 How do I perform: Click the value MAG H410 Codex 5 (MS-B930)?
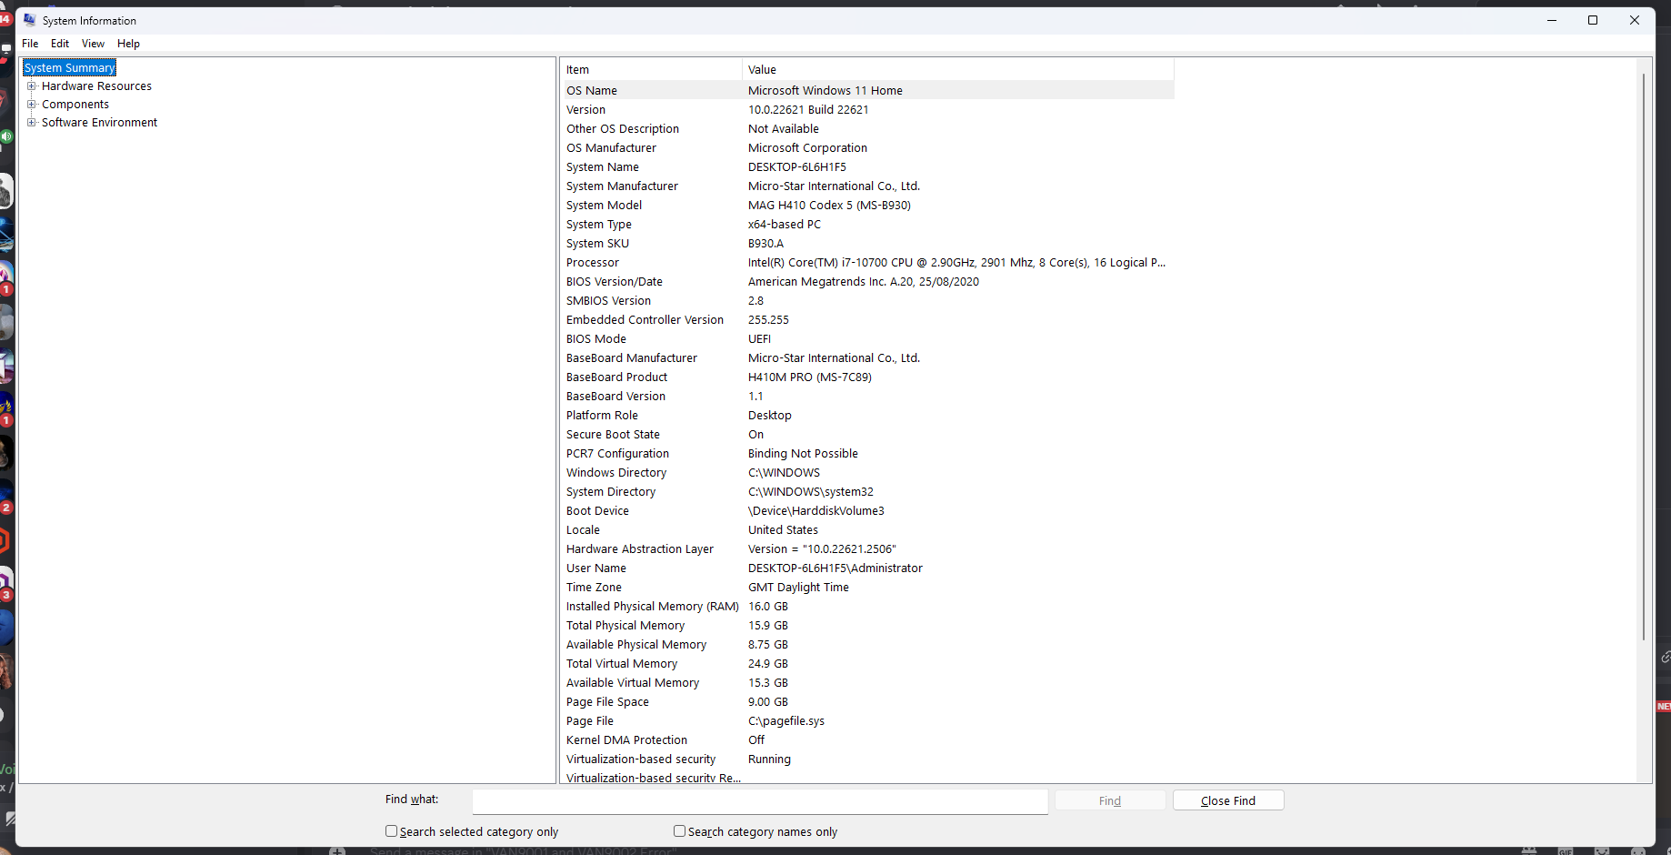(x=829, y=206)
